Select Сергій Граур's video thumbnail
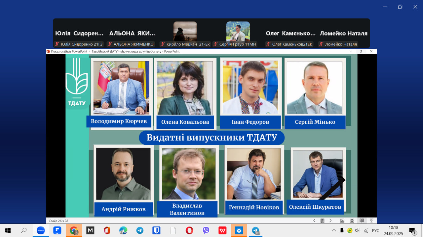Viewport: 423px width, 237px height. [238, 31]
